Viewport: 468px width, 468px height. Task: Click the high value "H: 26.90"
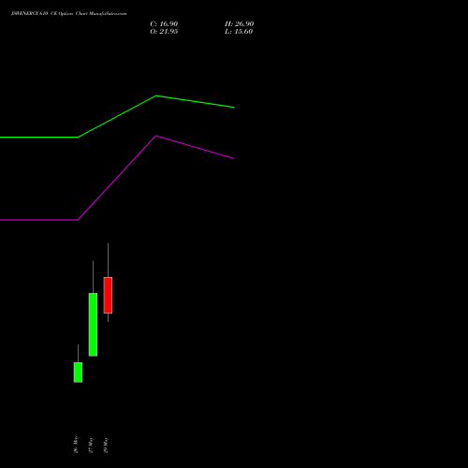click(x=239, y=24)
